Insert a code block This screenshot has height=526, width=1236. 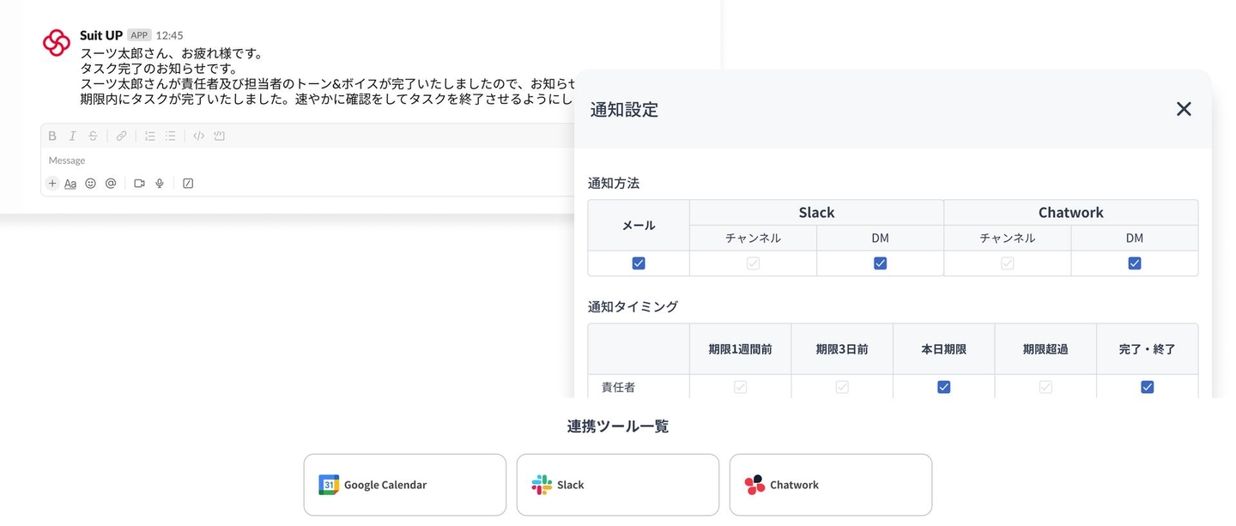(219, 136)
